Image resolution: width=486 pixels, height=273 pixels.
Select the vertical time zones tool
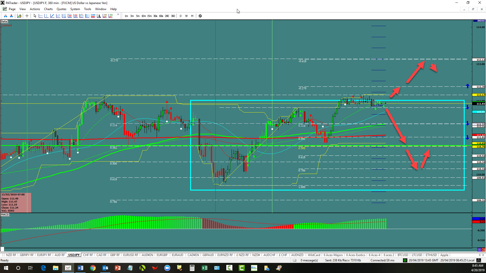click(x=87, y=16)
